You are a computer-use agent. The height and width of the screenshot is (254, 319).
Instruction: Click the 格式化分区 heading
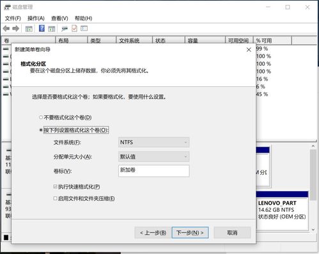(x=33, y=64)
